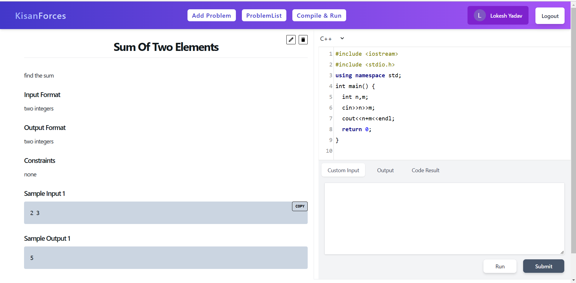Open the KisanForces home logo
Screen dimensions: 576x283
click(40, 16)
